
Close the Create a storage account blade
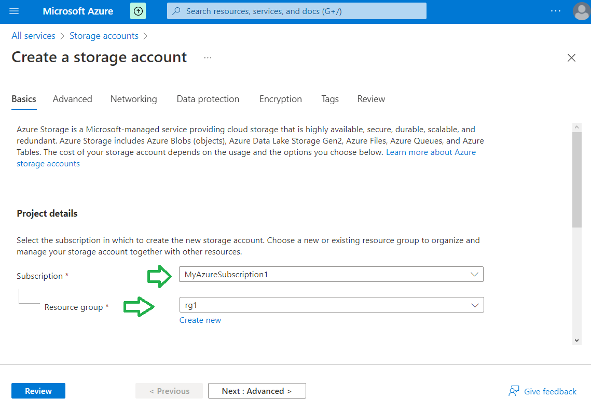[571, 58]
